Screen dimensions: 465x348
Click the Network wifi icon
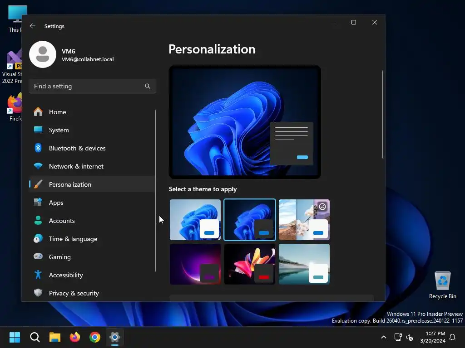tap(38, 166)
